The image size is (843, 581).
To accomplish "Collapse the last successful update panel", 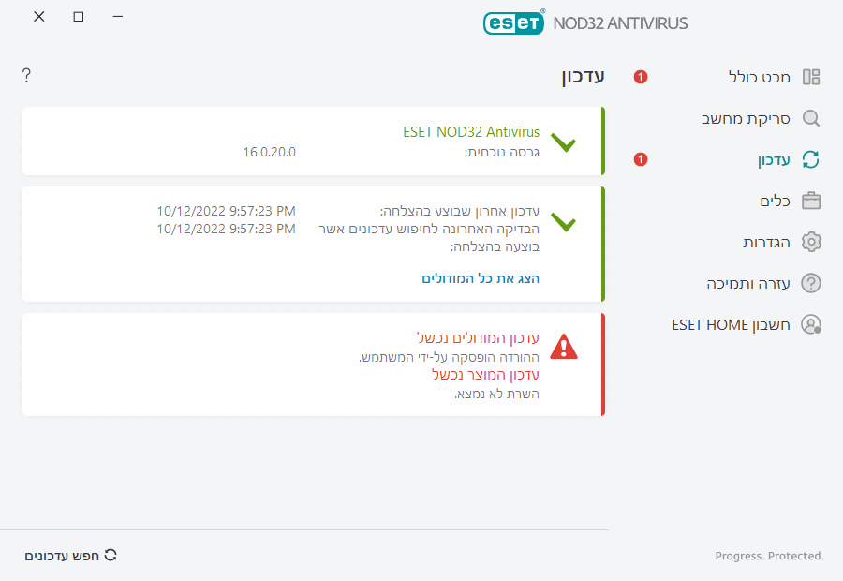I will pos(565,223).
